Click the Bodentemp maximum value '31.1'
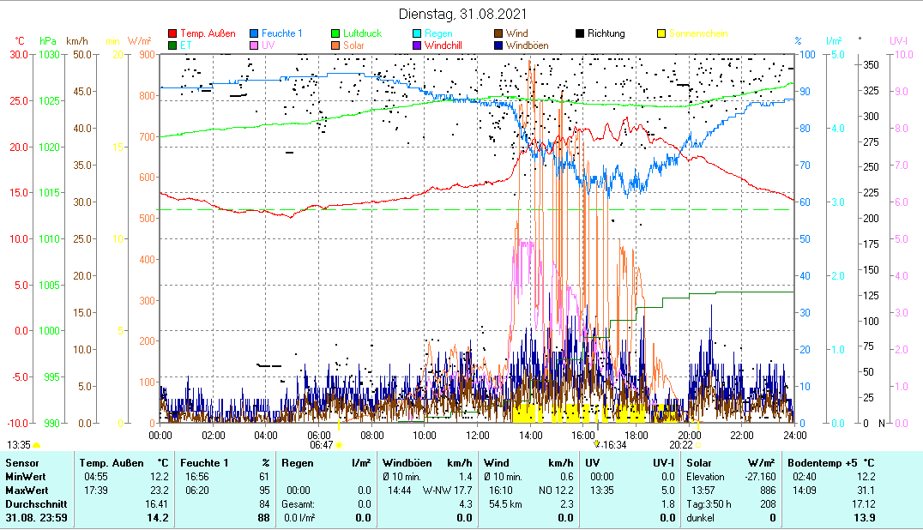Screen dimensions: 923x530 [866, 490]
